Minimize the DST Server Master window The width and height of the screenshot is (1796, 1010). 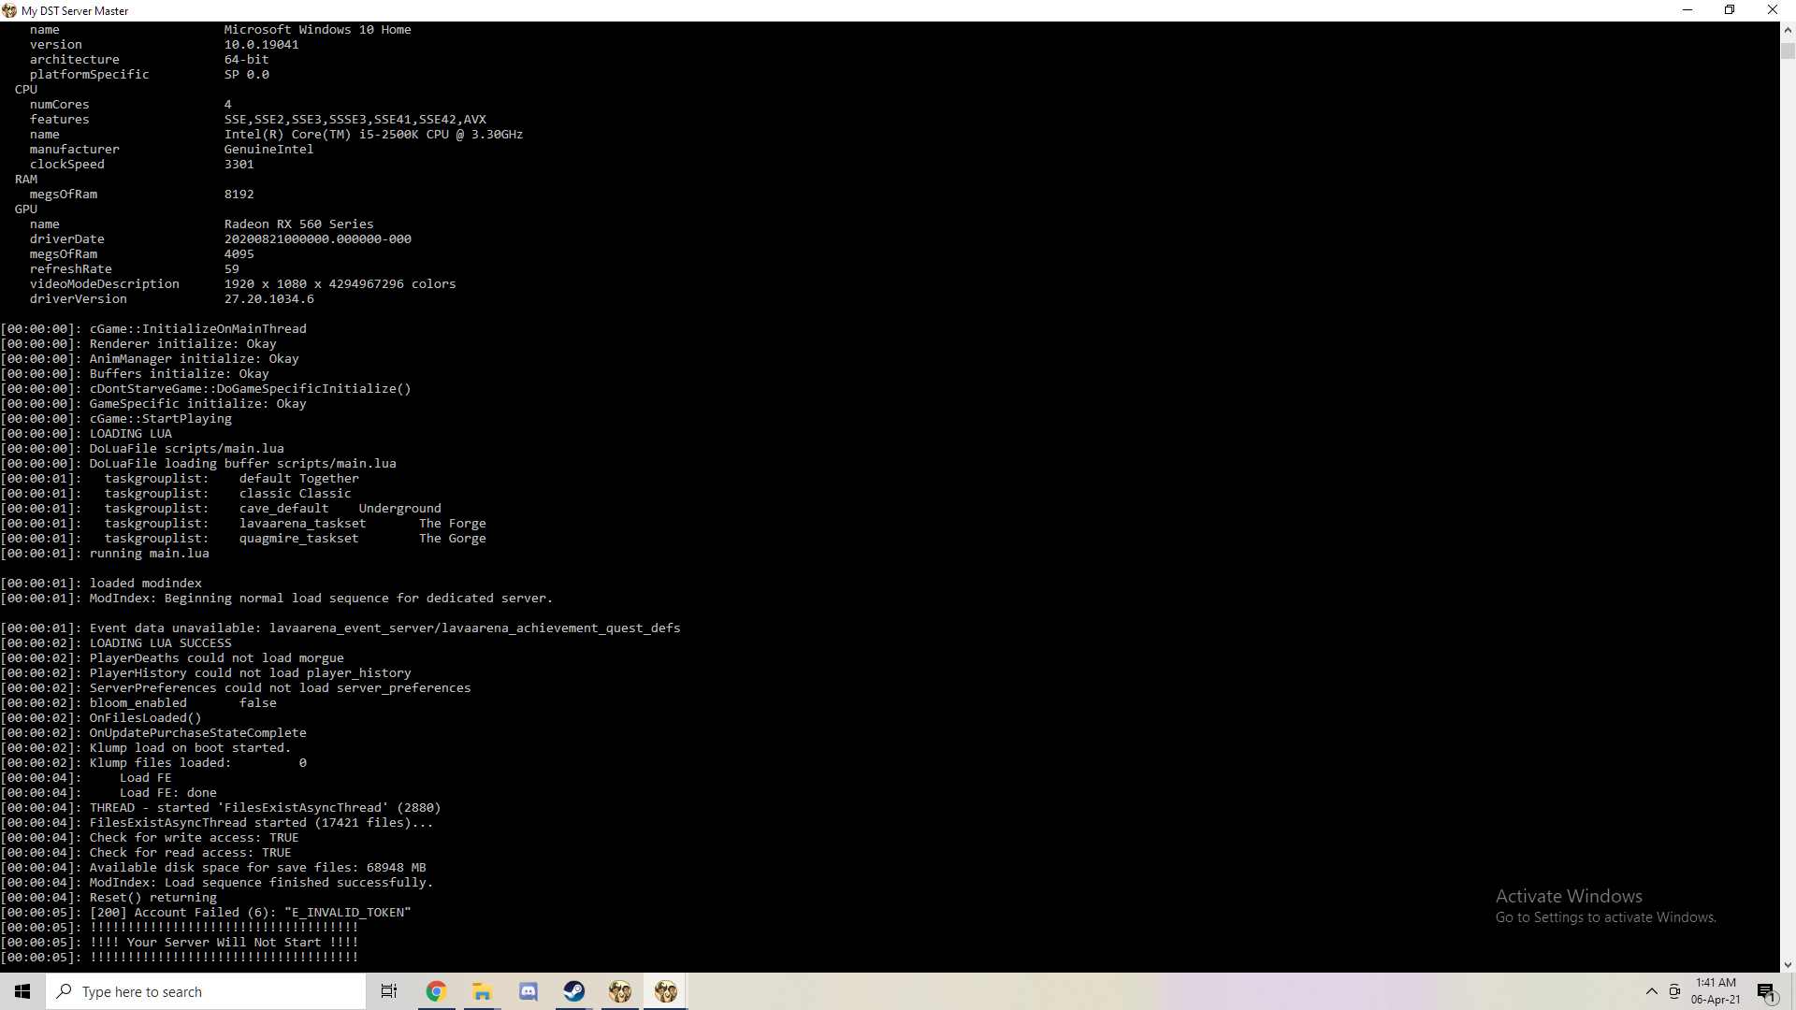[x=1687, y=10]
